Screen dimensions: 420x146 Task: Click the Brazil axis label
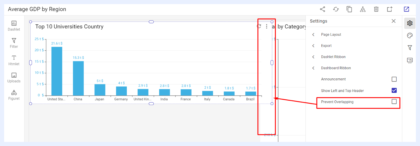[250, 99]
